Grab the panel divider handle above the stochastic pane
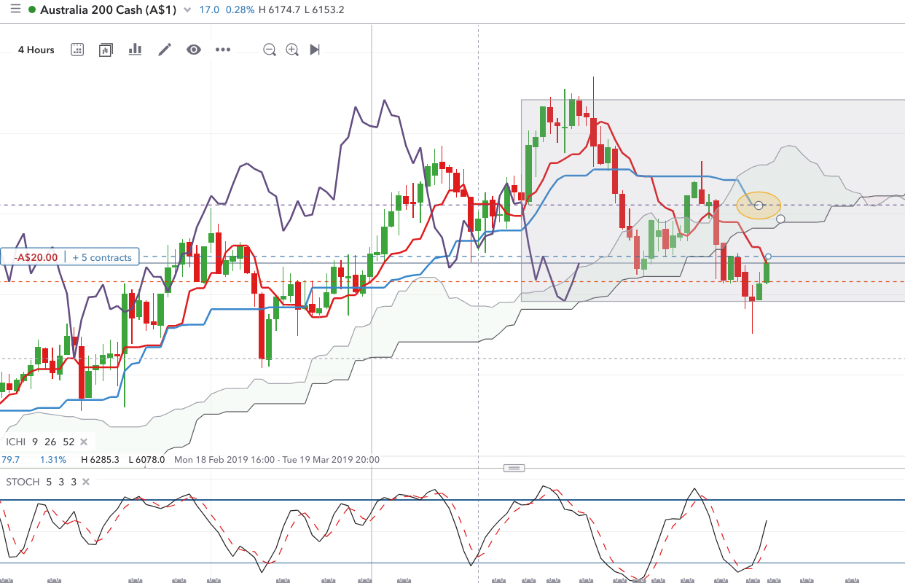 514,468
